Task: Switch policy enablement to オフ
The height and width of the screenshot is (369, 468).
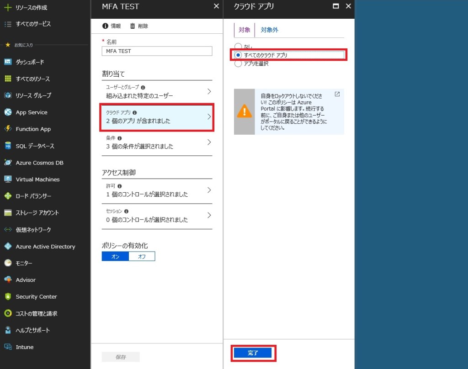Action: pyautogui.click(x=142, y=257)
